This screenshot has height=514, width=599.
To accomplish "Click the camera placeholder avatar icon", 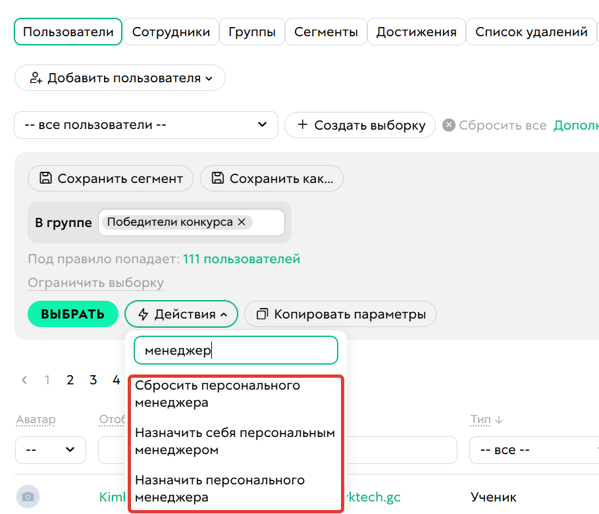I will (27, 496).
